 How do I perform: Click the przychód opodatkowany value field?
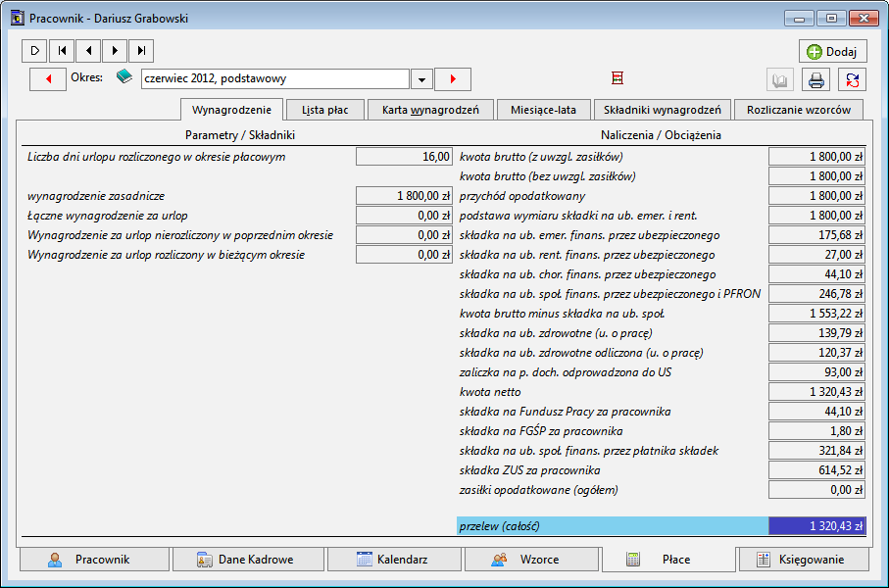tap(817, 196)
